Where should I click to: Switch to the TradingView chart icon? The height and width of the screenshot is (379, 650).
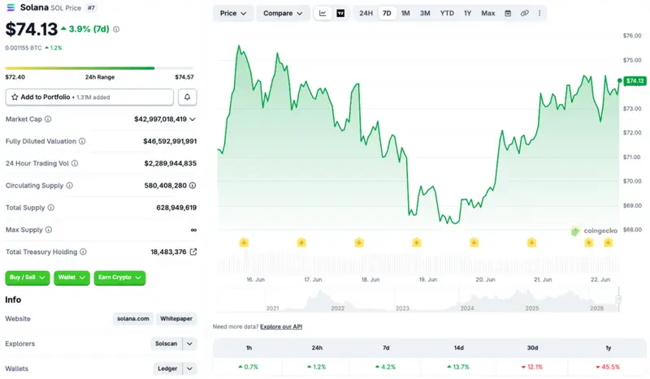[x=340, y=13]
